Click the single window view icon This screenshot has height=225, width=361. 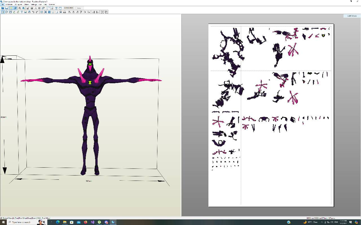pyautogui.click(x=60, y=8)
